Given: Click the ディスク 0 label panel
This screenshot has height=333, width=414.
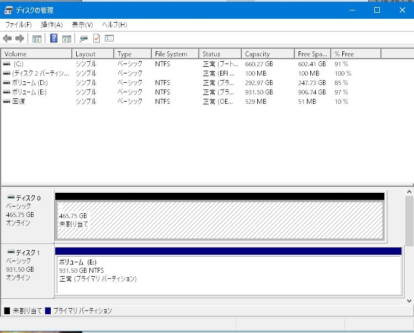Looking at the screenshot, I should pos(28,216).
